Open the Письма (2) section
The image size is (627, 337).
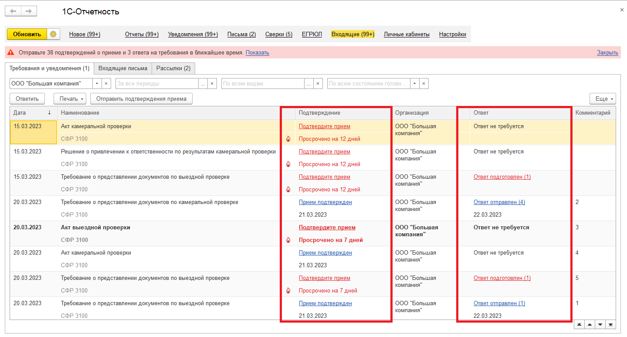[x=241, y=34]
